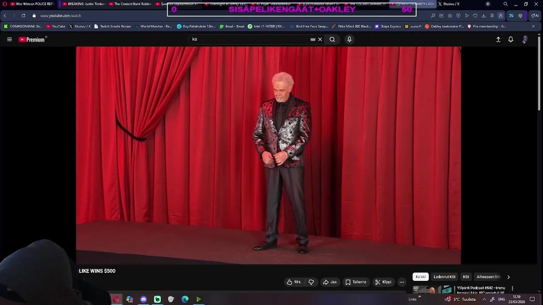Save the video with Tallenna button
The image size is (543, 305).
point(355,282)
